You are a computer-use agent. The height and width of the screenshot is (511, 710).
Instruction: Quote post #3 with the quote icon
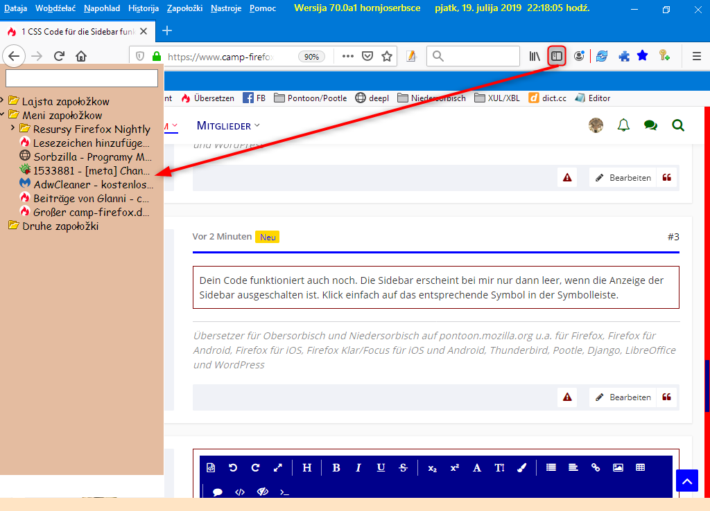click(666, 397)
